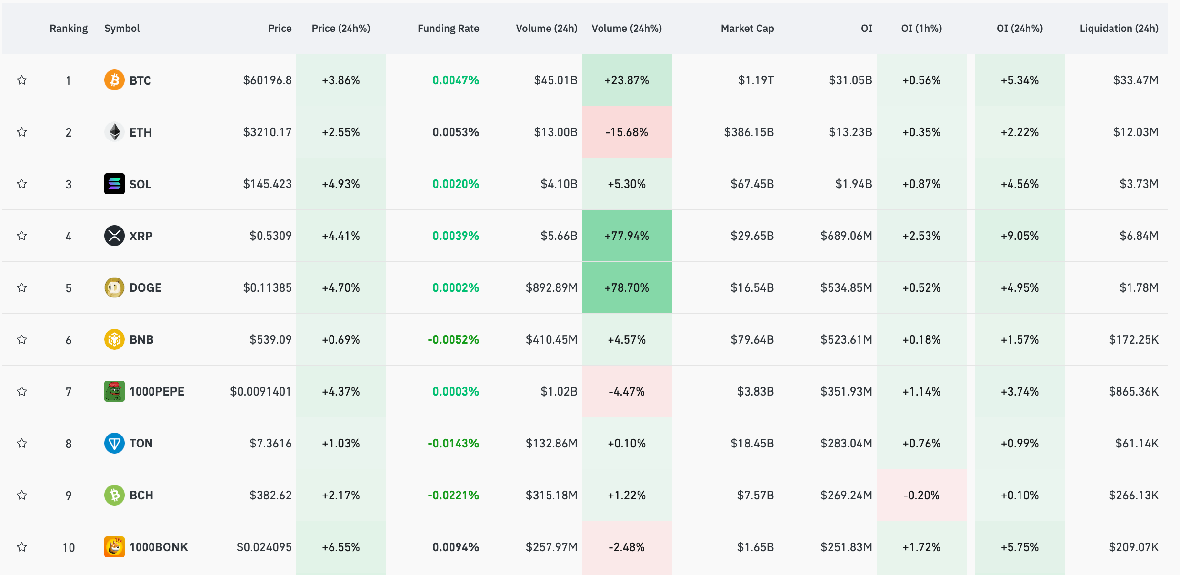Click the BTC Bitcoin coin icon

[x=114, y=80]
